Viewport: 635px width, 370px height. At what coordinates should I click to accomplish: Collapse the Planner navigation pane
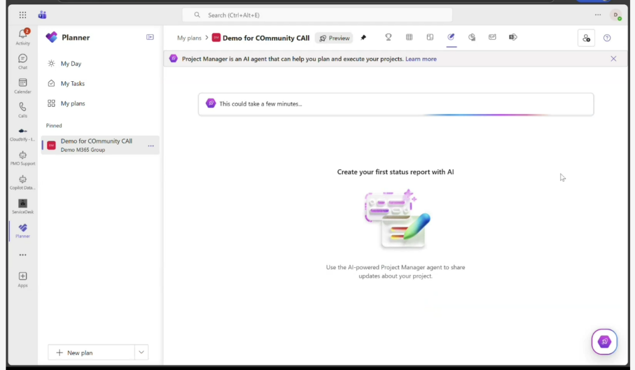(150, 37)
